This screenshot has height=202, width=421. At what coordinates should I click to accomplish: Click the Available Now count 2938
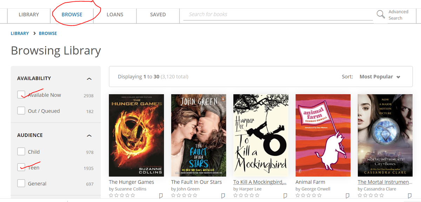pos(88,96)
